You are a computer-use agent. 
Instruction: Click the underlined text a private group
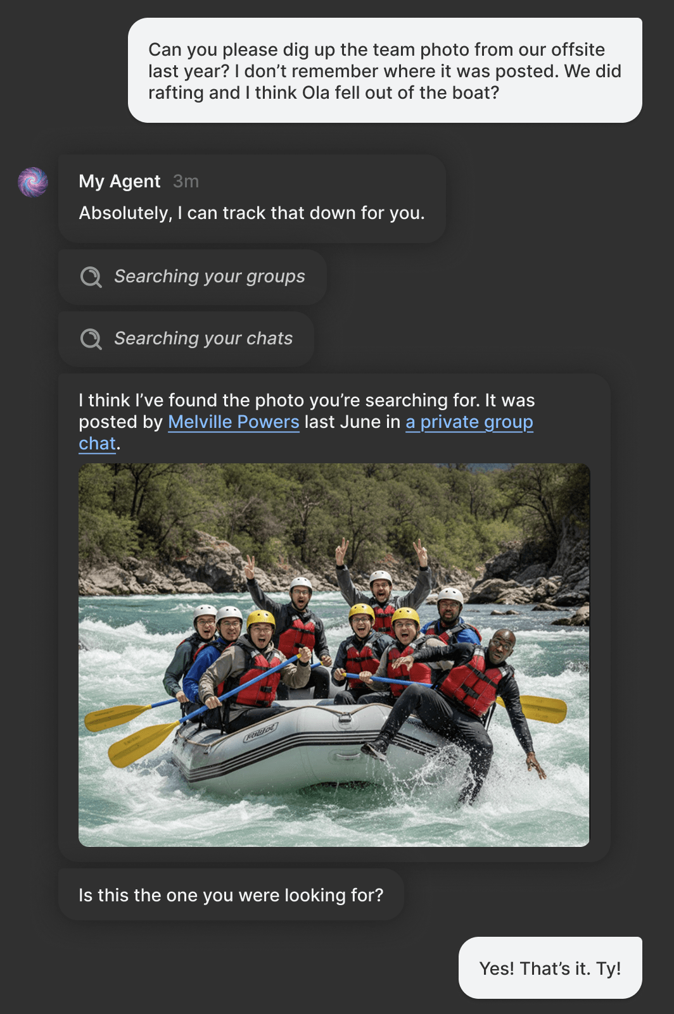(x=469, y=422)
